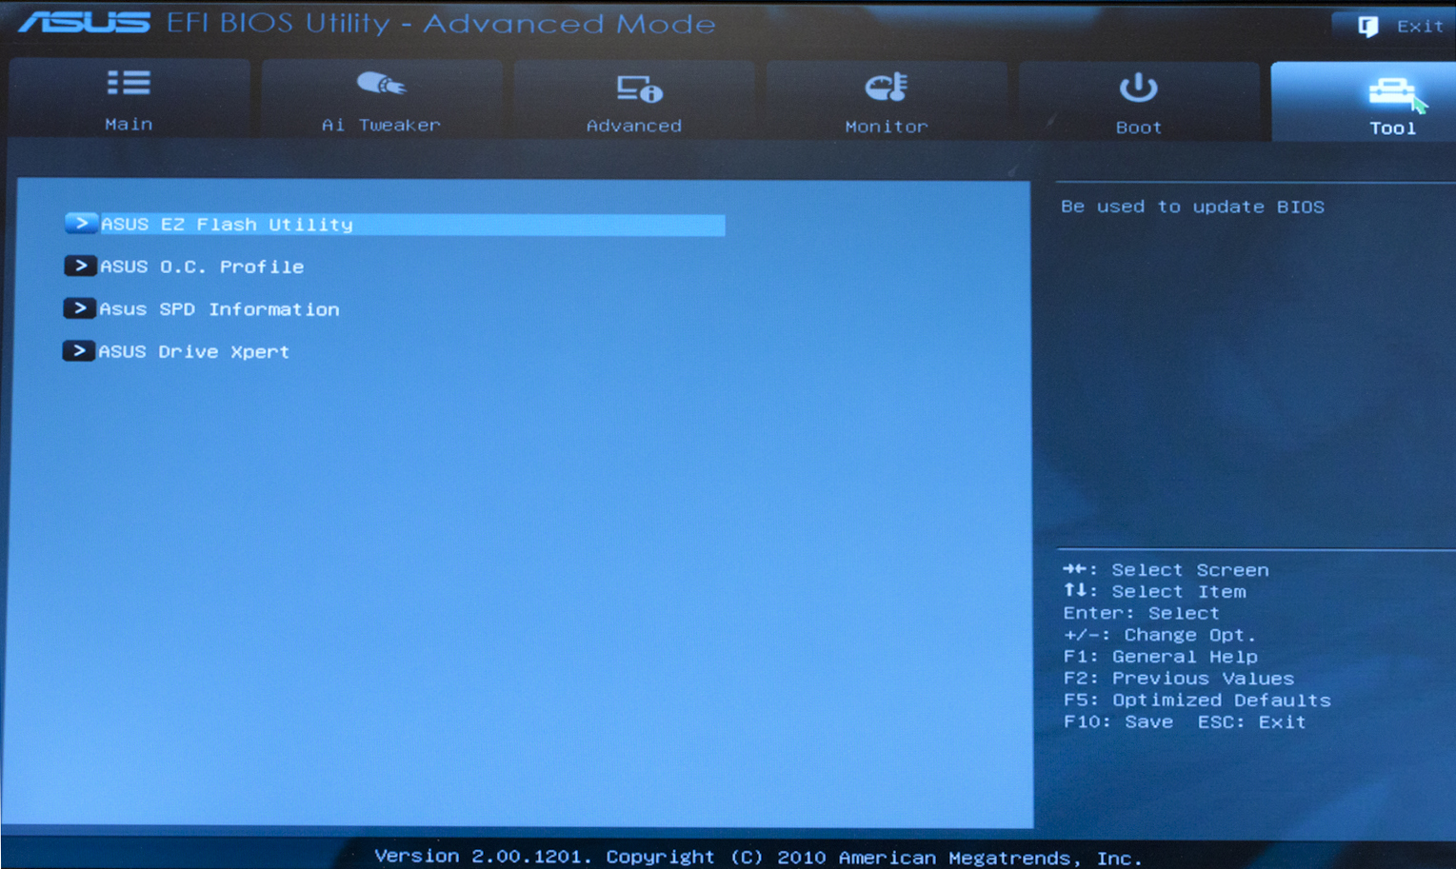The height and width of the screenshot is (869, 1456).
Task: Click the Boot tab power icon
Action: (1138, 89)
